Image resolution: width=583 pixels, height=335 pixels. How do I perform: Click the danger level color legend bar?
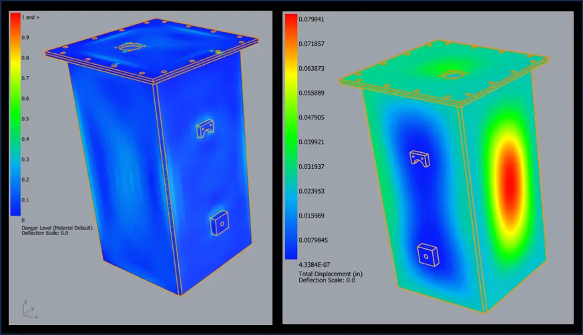pos(15,114)
